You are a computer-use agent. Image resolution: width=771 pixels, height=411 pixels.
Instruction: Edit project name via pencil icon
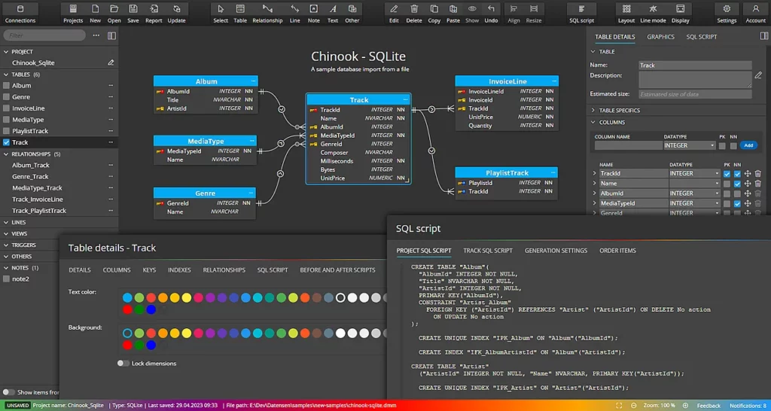(x=111, y=63)
